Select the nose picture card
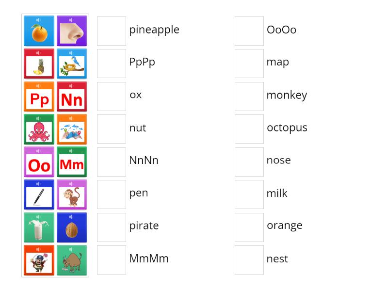This screenshot has height=291, width=388. [x=72, y=31]
